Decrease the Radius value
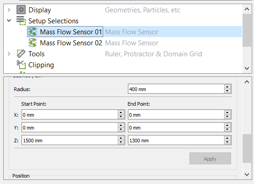The width and height of the screenshot is (254, 184). tap(227, 91)
